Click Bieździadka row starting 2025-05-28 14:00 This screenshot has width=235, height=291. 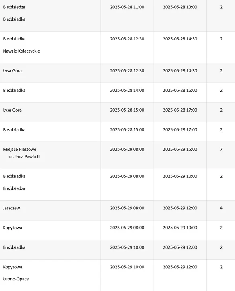[118, 93]
